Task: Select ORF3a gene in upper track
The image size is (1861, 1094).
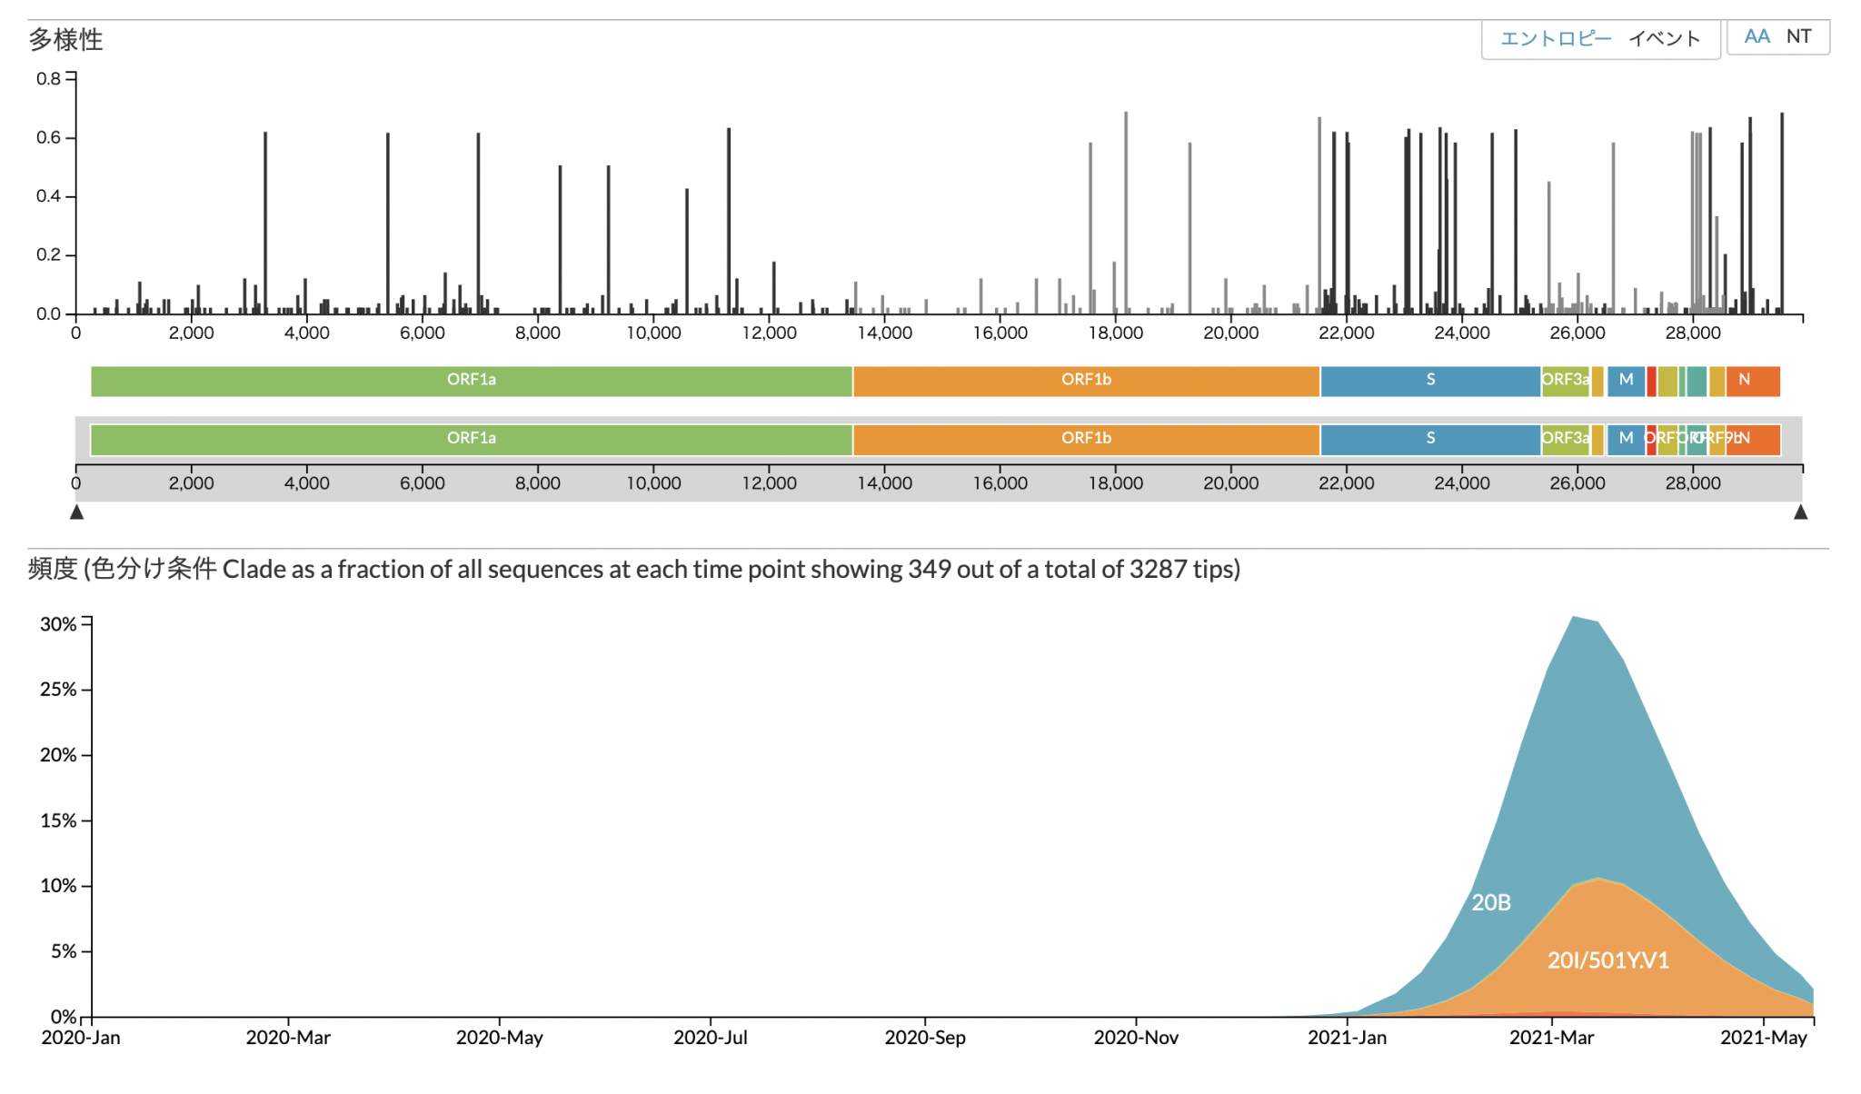Action: 1565,381
